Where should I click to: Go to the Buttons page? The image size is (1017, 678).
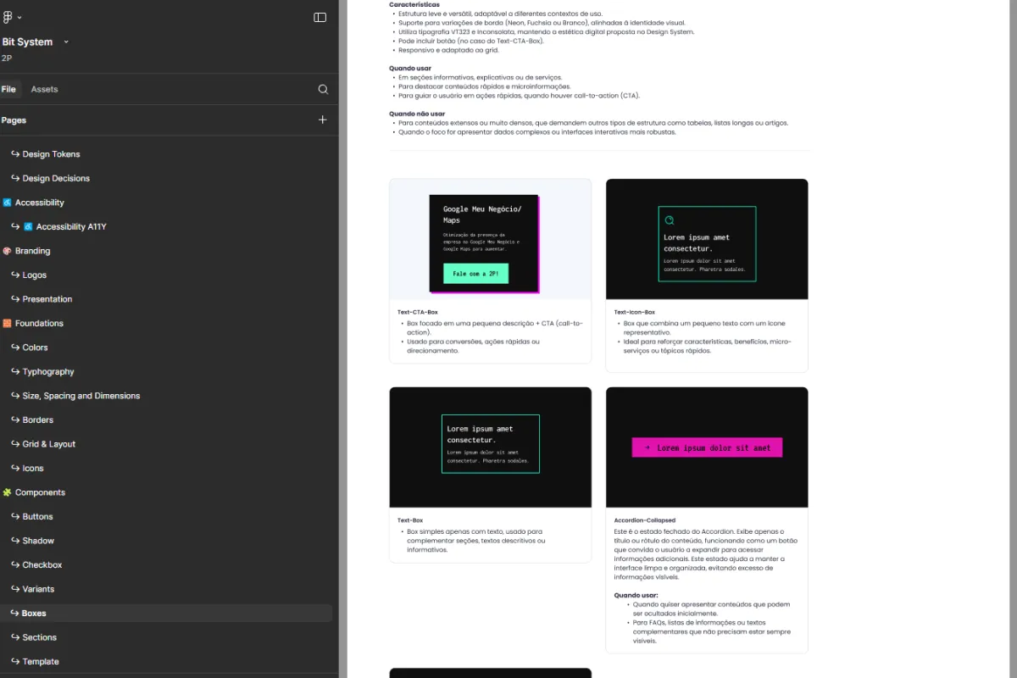[x=37, y=517]
